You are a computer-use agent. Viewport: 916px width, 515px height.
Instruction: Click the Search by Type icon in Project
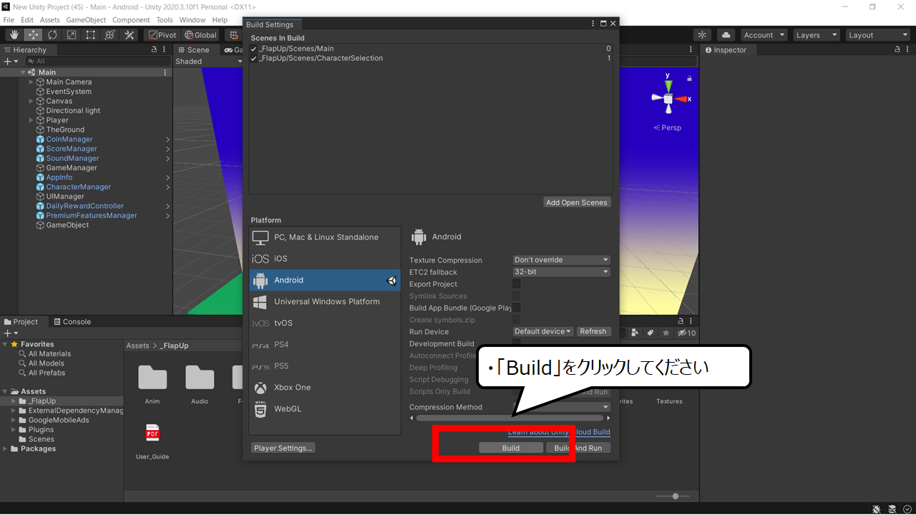pos(635,333)
